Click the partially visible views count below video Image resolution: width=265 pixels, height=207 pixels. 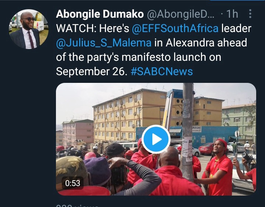coord(77,206)
